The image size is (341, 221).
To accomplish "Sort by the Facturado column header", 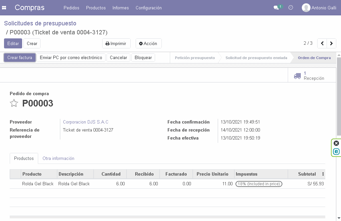I will coord(176,174).
